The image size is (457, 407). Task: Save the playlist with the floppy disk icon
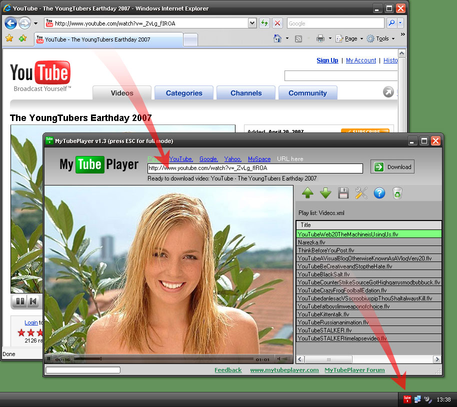coord(343,193)
